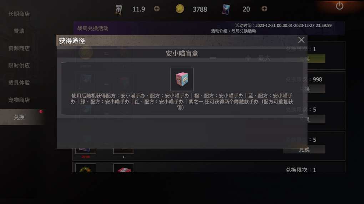This screenshot has width=364, height=204.
Task: Click the power button icon
Action: coord(339,6)
